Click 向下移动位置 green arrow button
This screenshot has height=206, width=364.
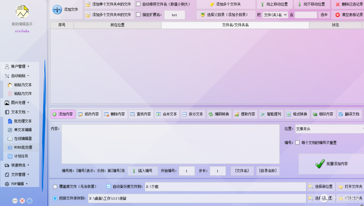click(312, 4)
